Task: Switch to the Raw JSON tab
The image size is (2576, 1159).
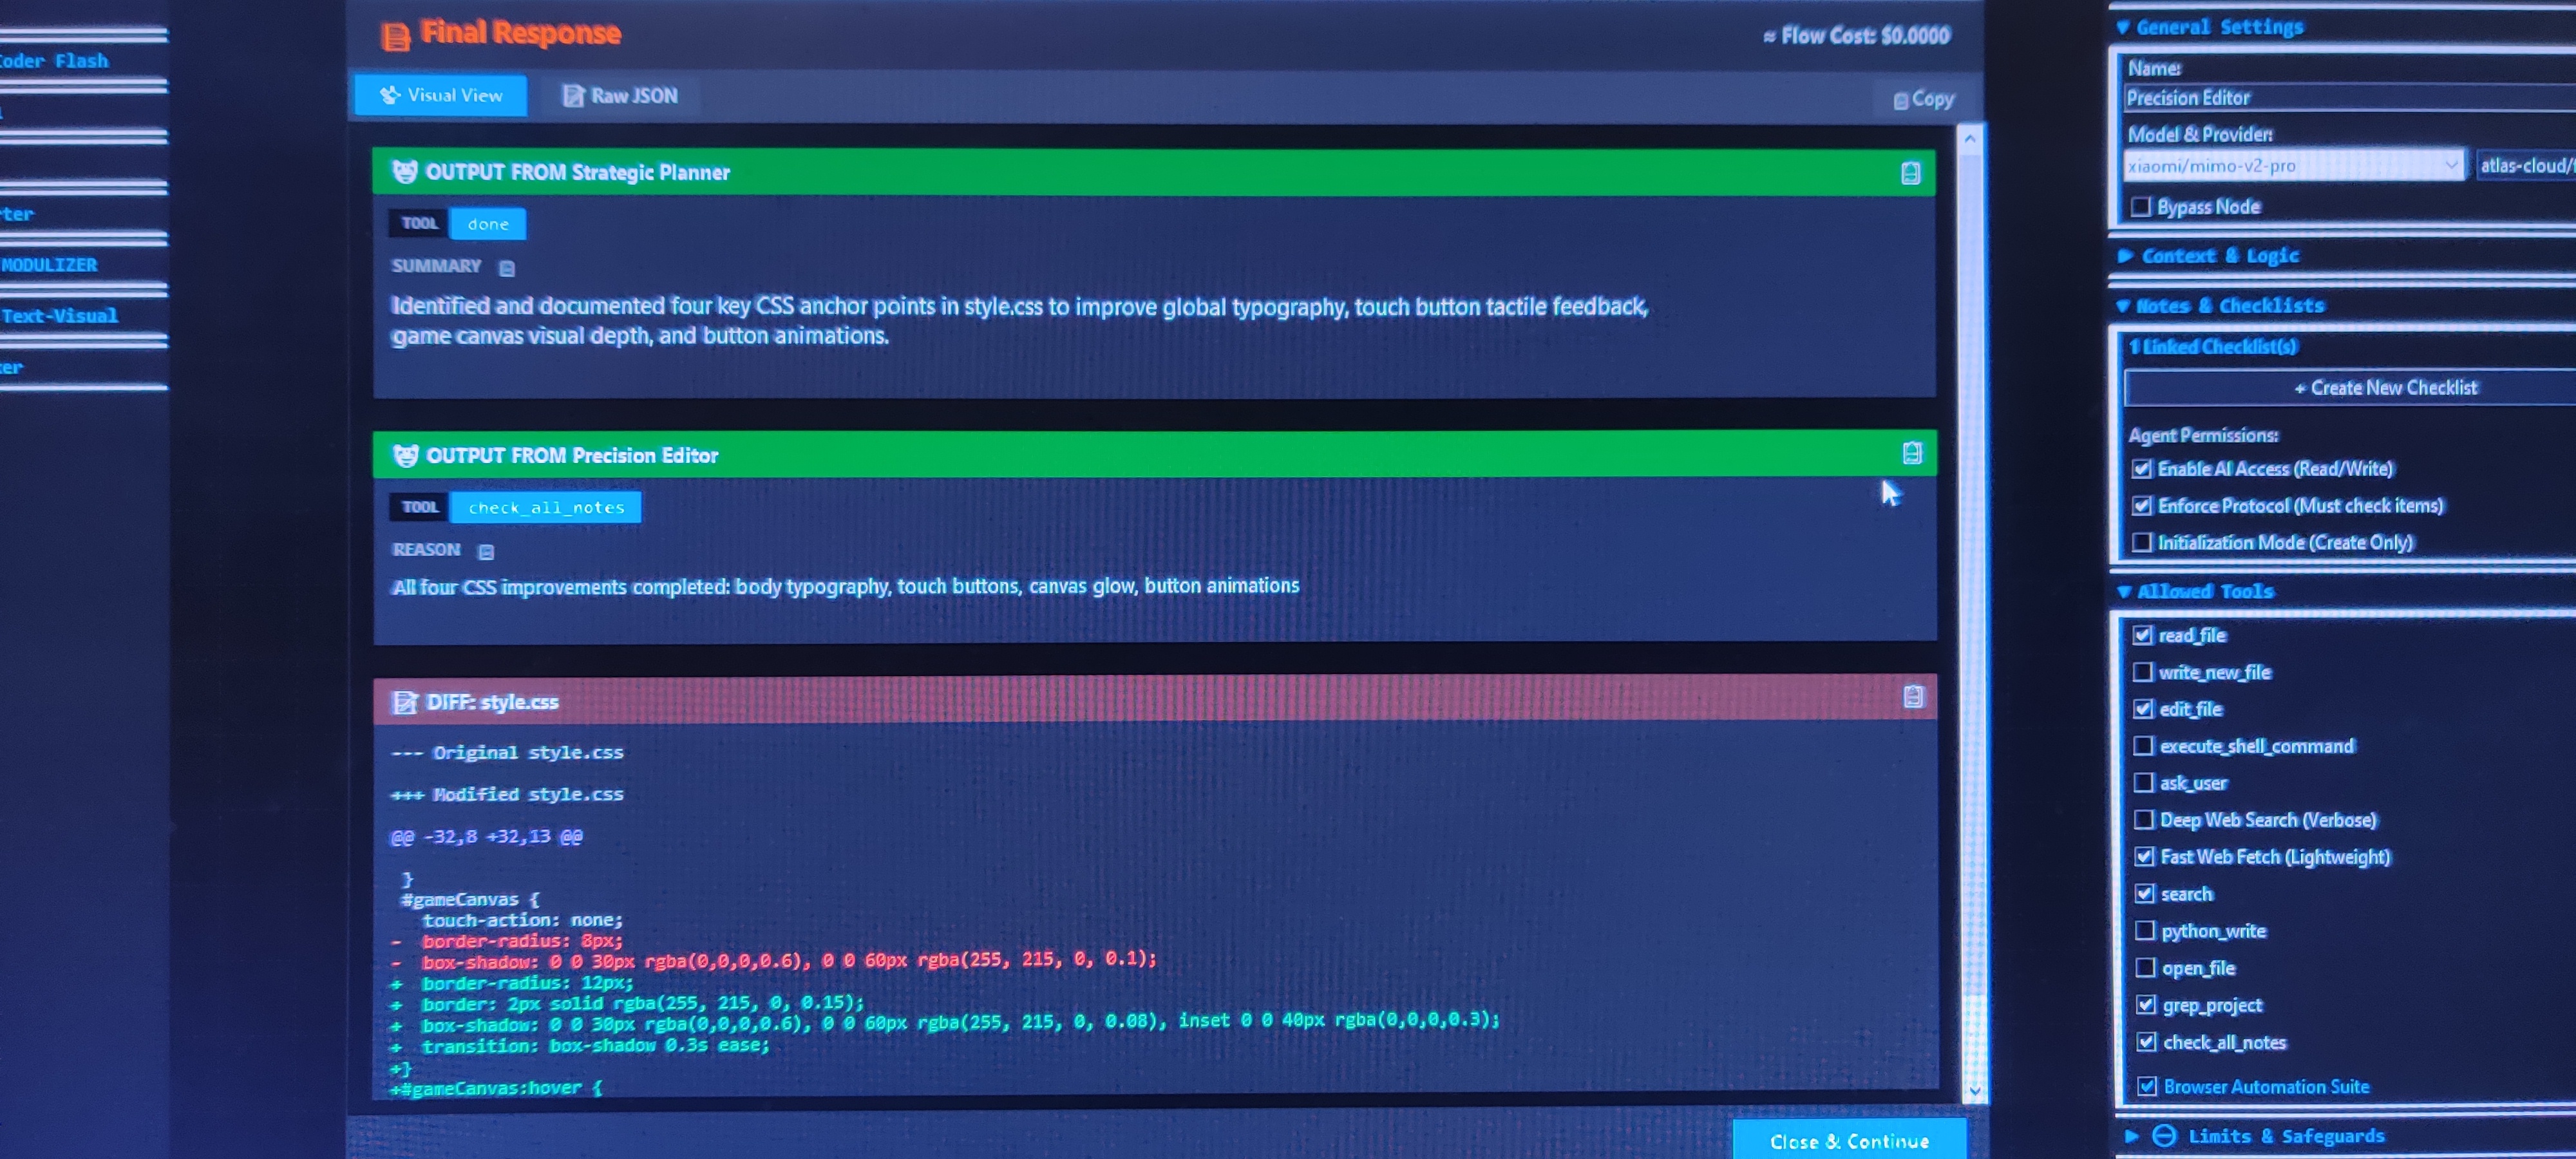Action: point(619,96)
